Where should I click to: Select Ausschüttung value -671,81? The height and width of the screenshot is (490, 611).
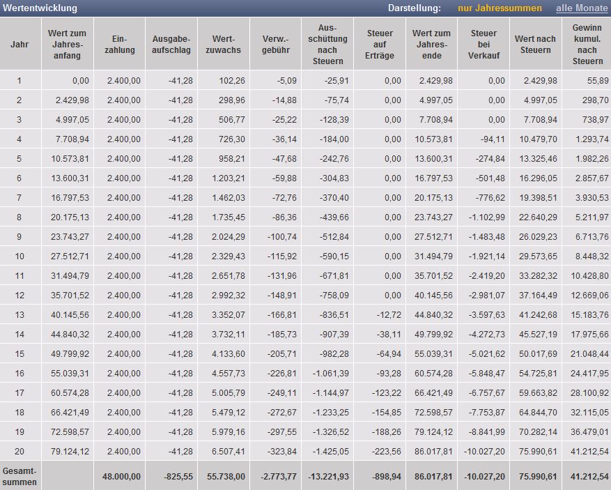[334, 275]
